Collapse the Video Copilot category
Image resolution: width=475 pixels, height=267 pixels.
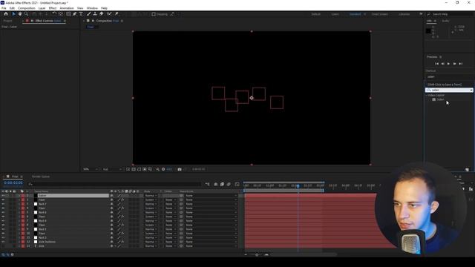427,96
